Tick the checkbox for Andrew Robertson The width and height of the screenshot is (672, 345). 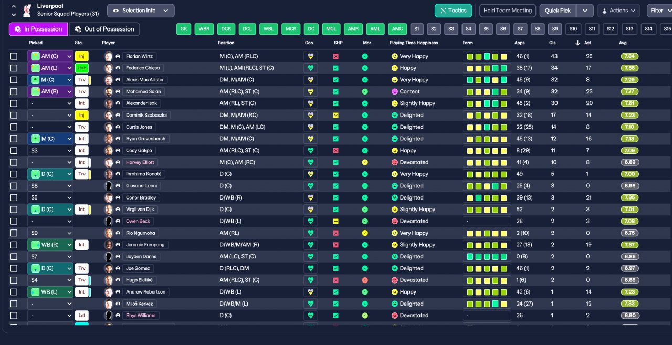[x=14, y=292]
